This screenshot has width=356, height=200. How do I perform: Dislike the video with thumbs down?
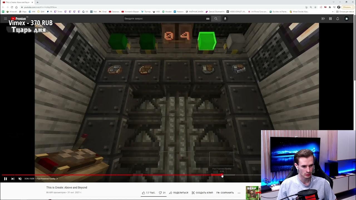[x=162, y=193]
